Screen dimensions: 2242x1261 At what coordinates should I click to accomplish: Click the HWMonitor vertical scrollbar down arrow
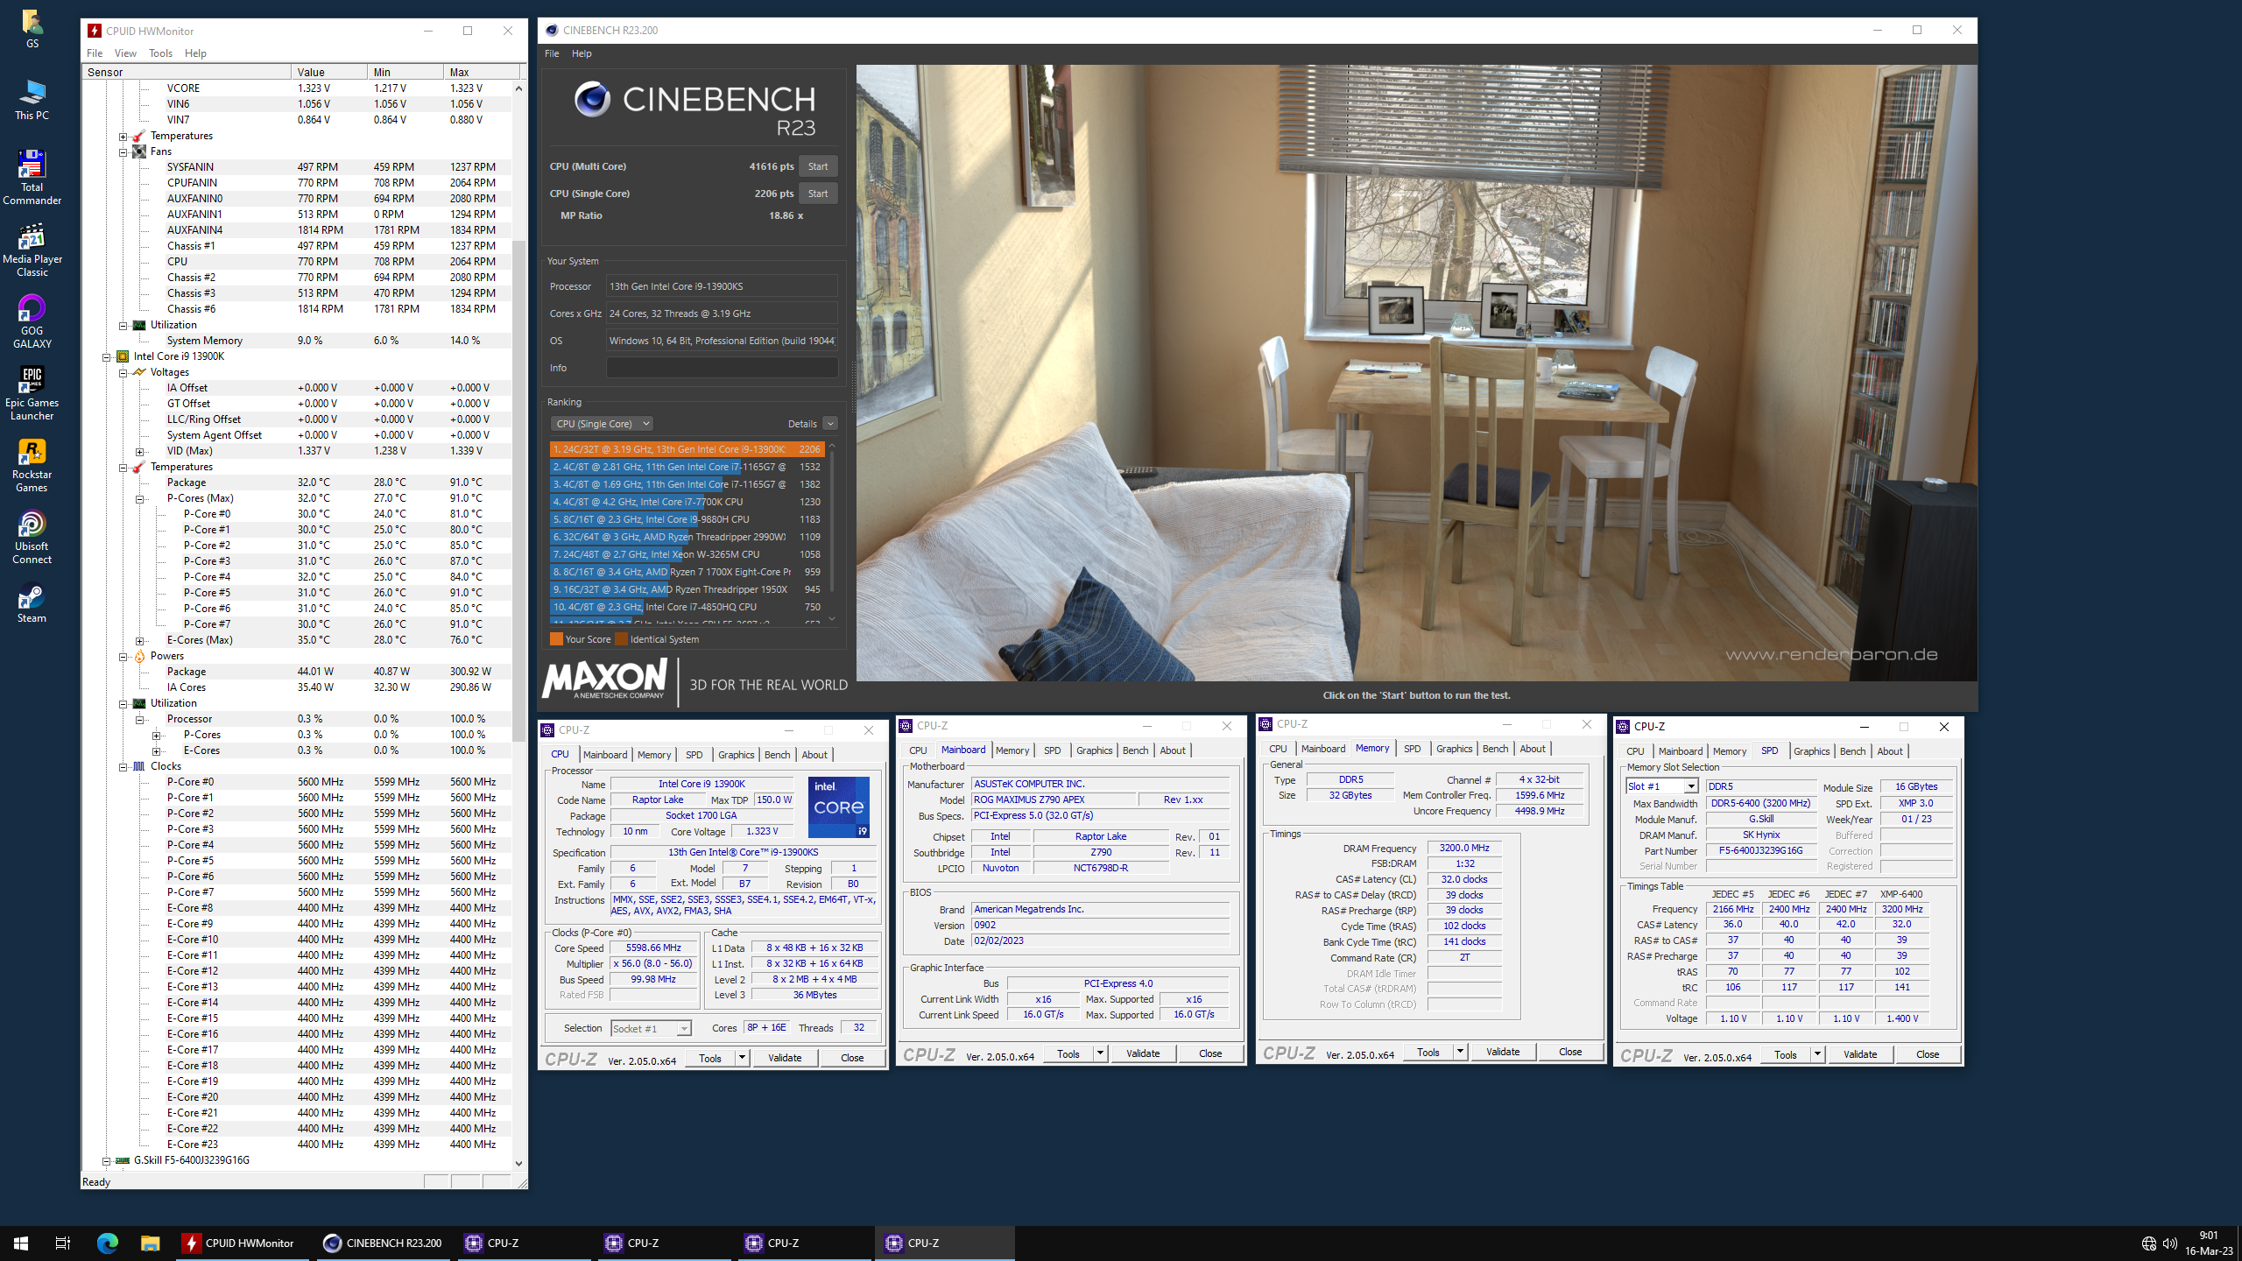point(518,1164)
